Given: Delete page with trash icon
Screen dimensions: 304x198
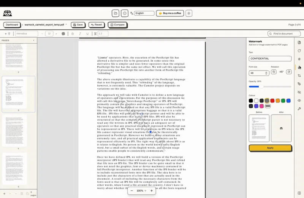Looking at the screenshot, I should click(22, 193).
